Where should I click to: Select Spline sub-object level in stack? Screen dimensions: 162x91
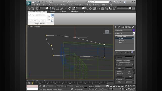tap(120, 42)
